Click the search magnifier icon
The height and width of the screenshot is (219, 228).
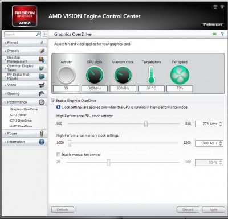point(38,34)
